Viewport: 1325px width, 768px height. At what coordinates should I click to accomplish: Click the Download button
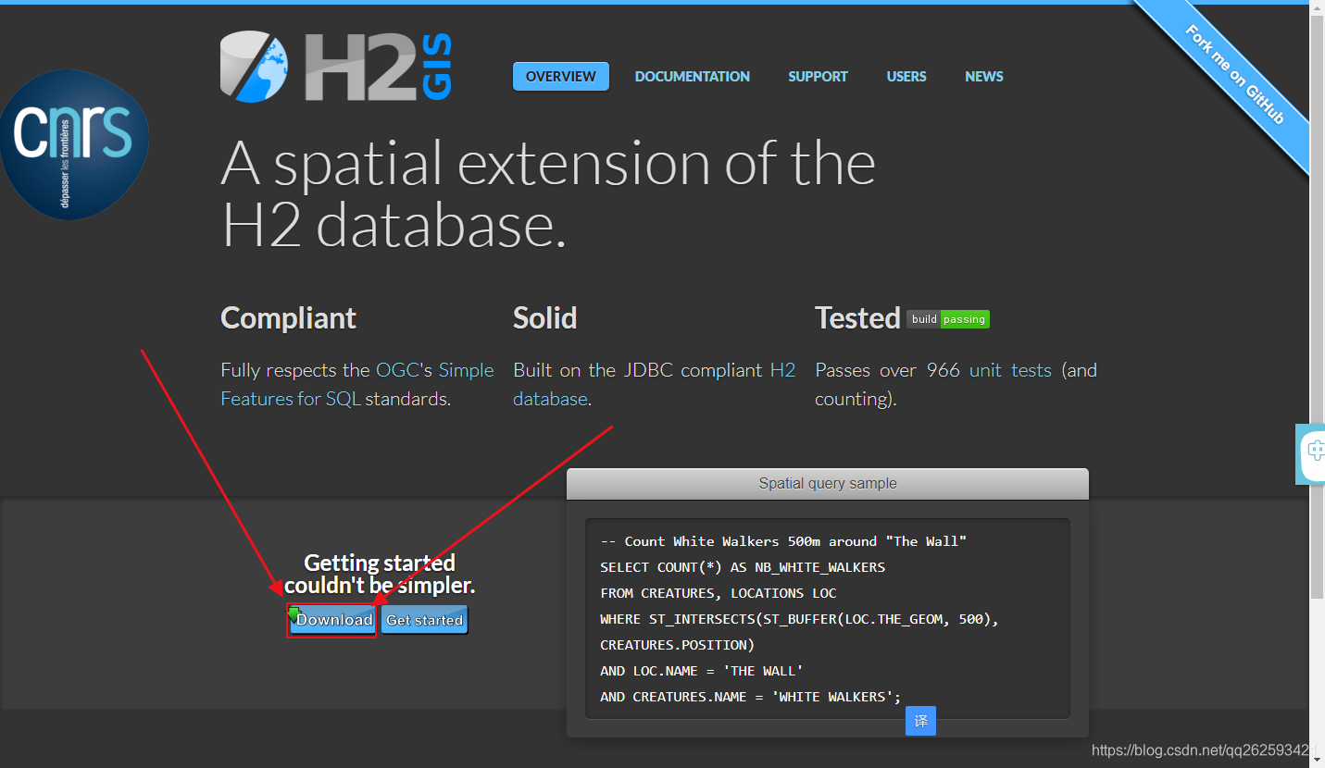coord(331,620)
